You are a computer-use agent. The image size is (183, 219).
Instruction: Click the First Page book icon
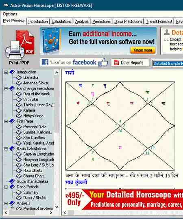click(x=12, y=121)
